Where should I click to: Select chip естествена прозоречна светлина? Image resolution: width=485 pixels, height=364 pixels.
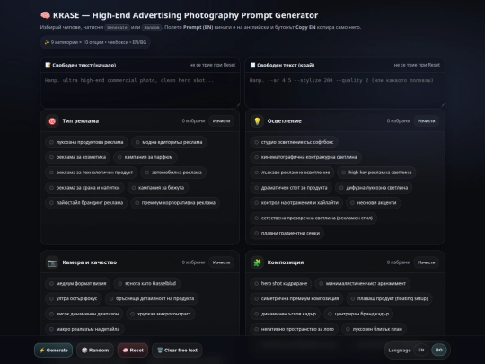(x=313, y=218)
